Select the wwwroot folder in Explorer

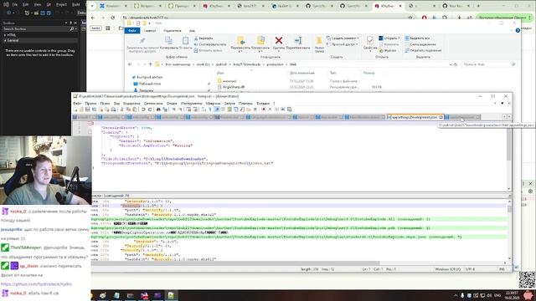pyautogui.click(x=227, y=81)
